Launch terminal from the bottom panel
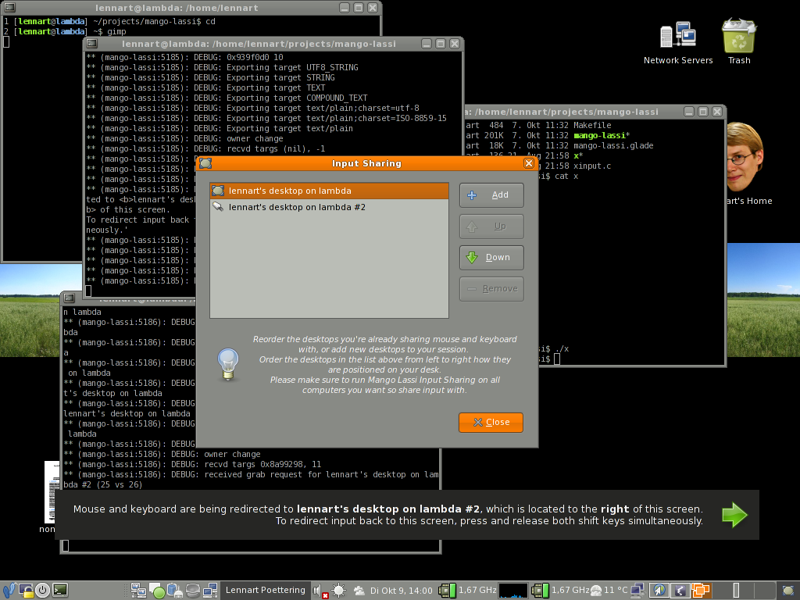800x600 pixels. pyautogui.click(x=60, y=591)
